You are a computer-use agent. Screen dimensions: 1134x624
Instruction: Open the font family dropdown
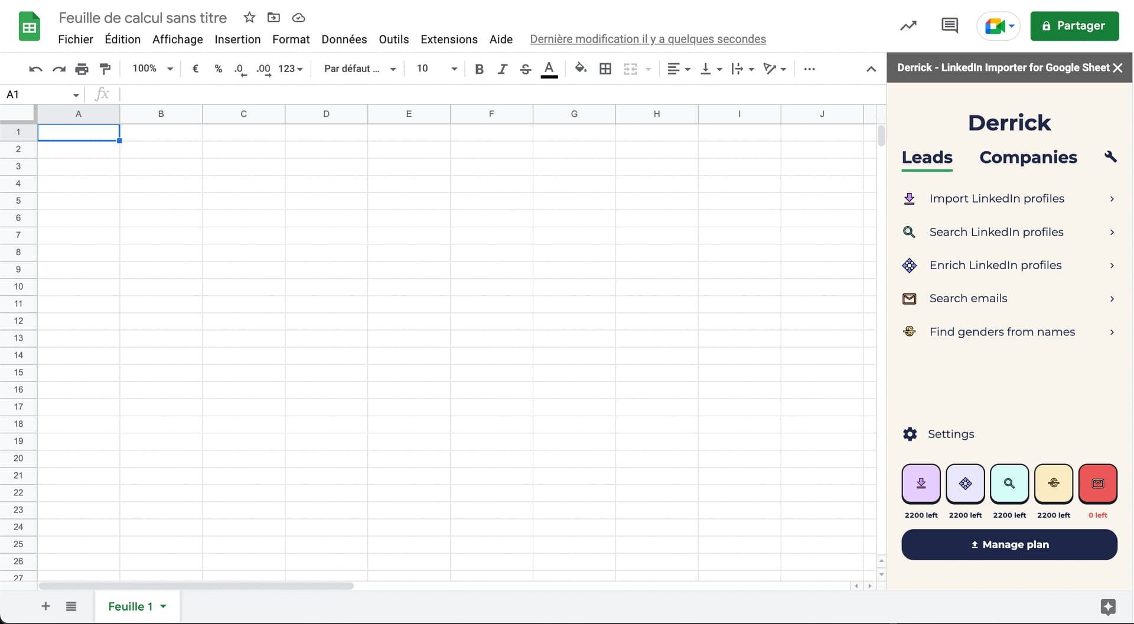pyautogui.click(x=360, y=68)
